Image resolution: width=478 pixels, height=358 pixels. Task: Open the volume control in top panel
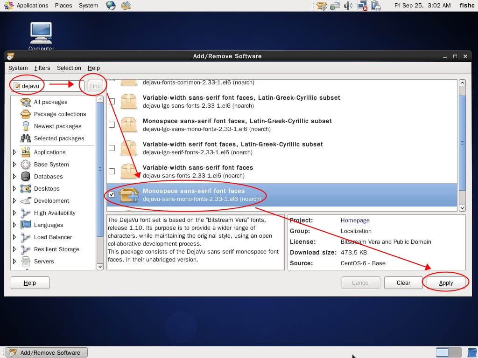point(348,6)
